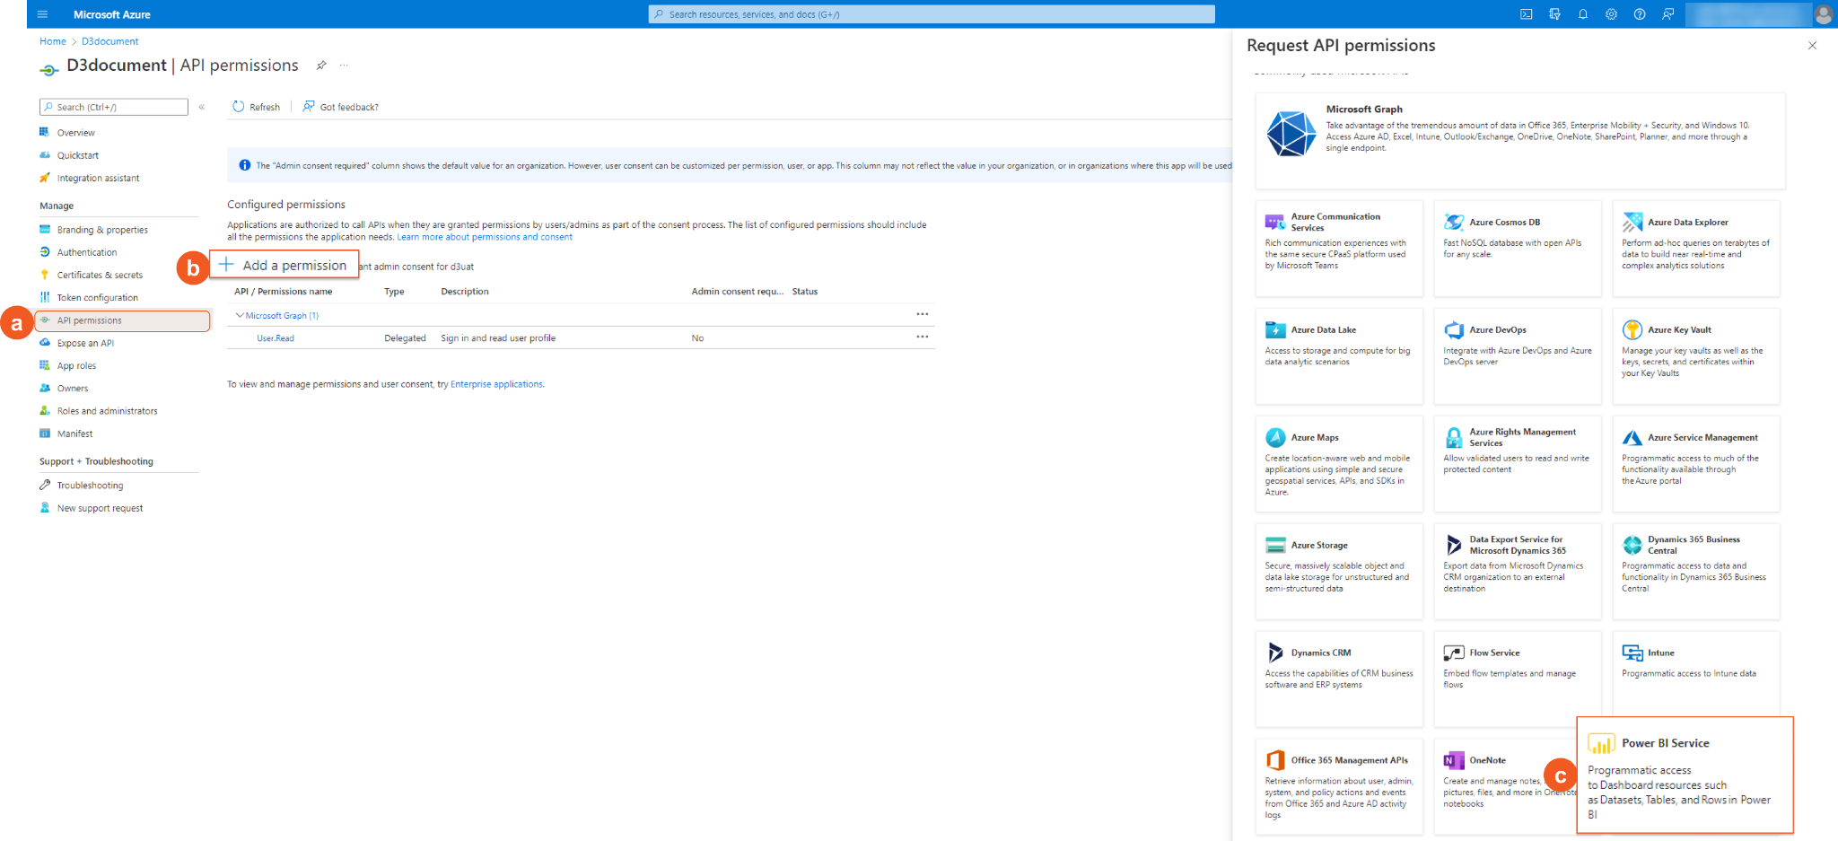This screenshot has height=841, width=1838.
Task: Pin the D3document API permissions page
Action: [x=321, y=66]
